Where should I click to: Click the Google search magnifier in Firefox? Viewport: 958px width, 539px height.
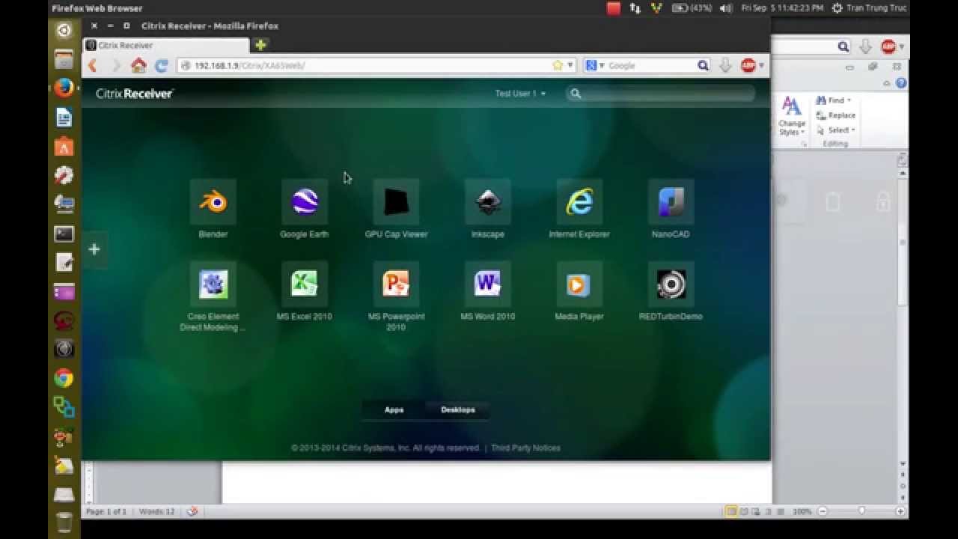pyautogui.click(x=703, y=66)
